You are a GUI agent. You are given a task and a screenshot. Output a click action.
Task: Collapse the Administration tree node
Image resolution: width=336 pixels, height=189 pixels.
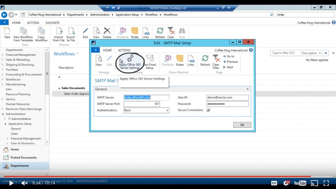[x=3, y=114]
